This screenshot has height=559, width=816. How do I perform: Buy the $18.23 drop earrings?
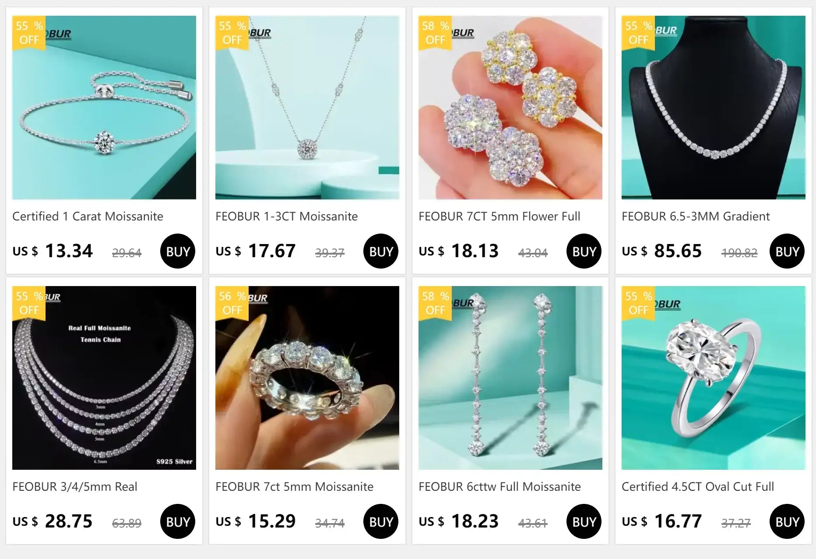click(584, 521)
